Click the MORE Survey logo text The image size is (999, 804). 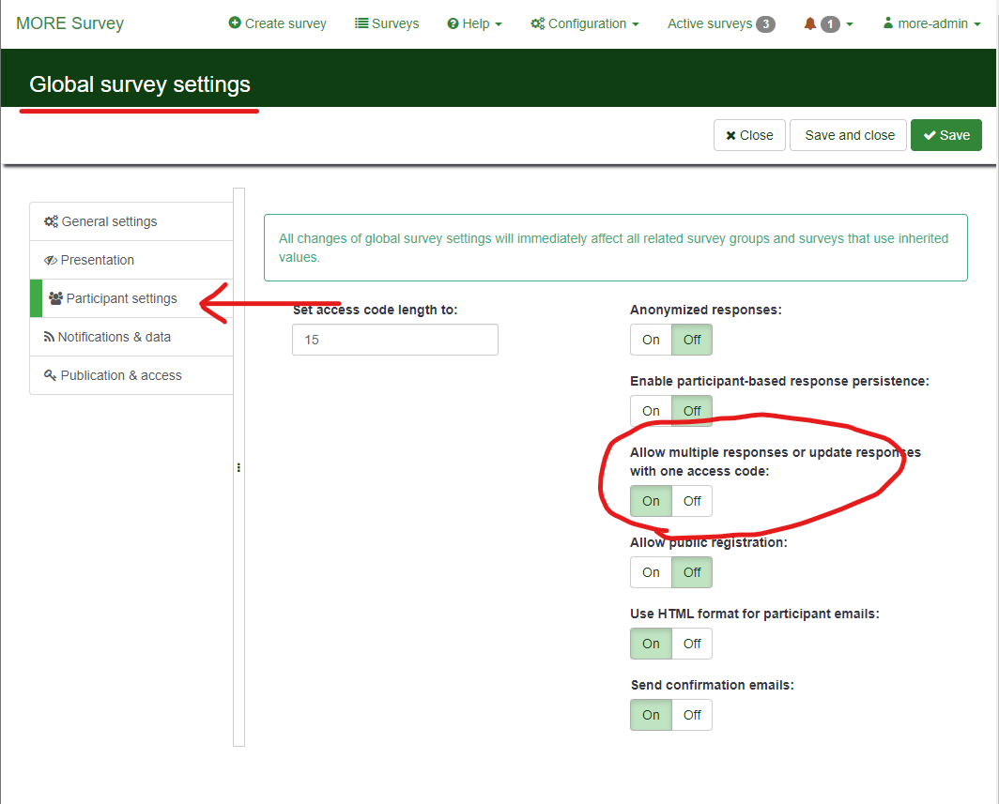pyautogui.click(x=70, y=23)
